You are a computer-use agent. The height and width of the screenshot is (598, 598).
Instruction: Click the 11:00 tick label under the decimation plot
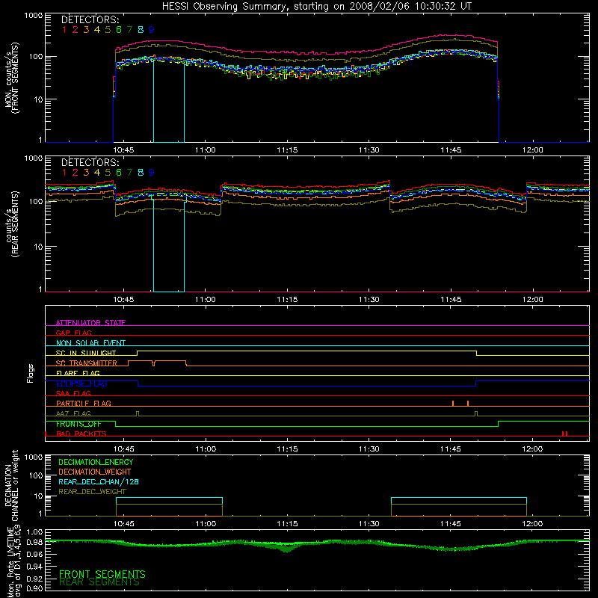click(x=206, y=524)
